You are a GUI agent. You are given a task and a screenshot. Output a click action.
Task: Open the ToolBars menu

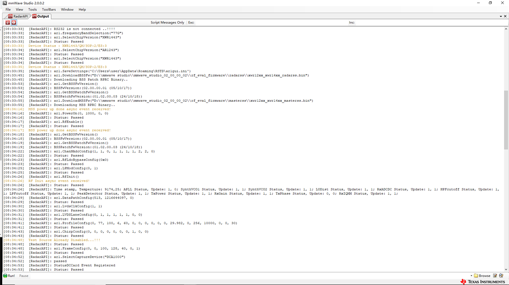(49, 10)
